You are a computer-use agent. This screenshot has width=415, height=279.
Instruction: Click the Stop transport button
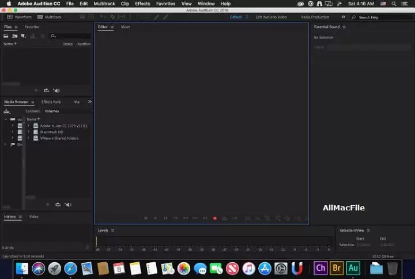tap(146, 218)
